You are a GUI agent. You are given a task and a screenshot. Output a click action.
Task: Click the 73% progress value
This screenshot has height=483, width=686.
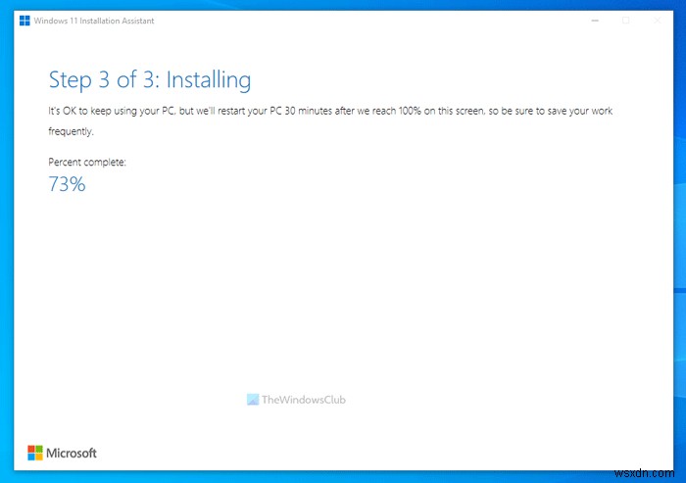[67, 184]
